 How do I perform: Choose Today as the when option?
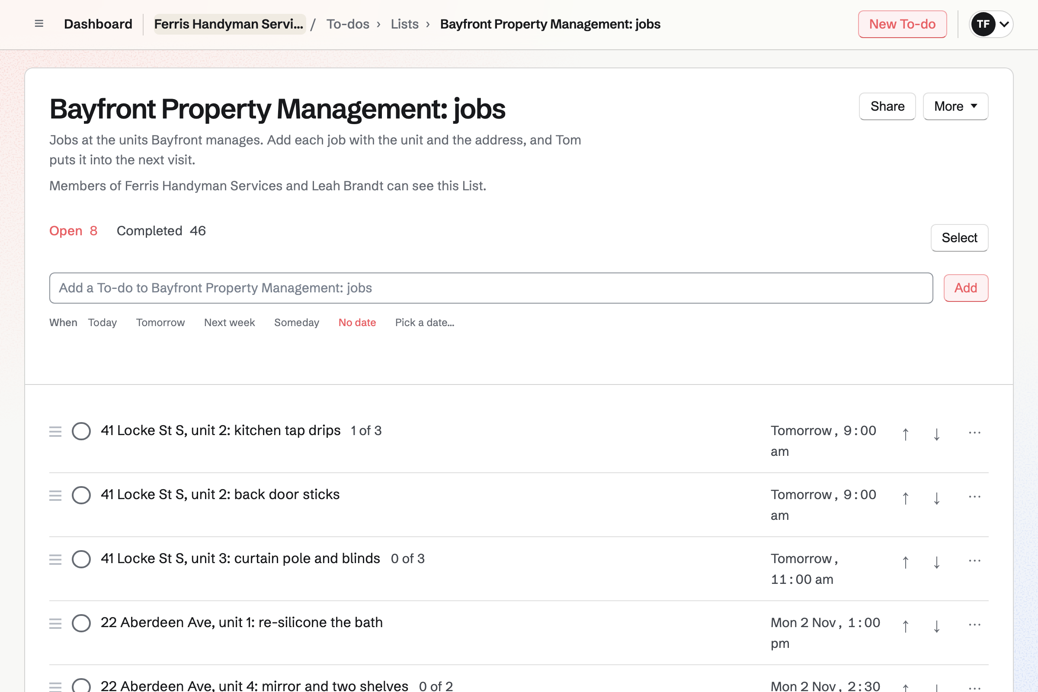(x=103, y=323)
